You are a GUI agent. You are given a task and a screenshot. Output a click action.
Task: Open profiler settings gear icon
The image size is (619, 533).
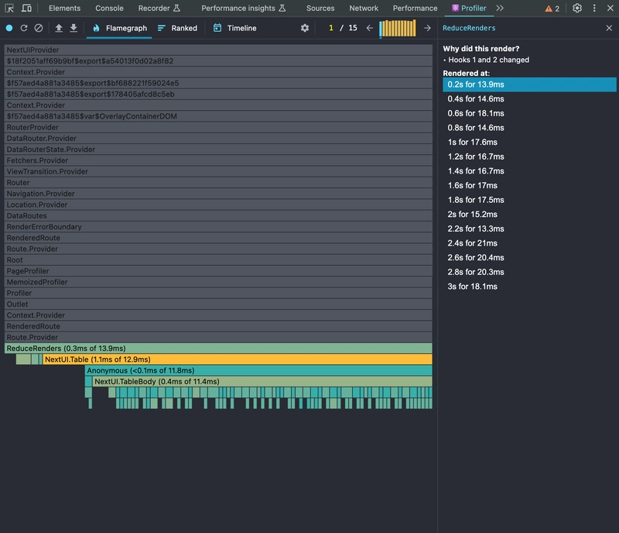pyautogui.click(x=305, y=28)
